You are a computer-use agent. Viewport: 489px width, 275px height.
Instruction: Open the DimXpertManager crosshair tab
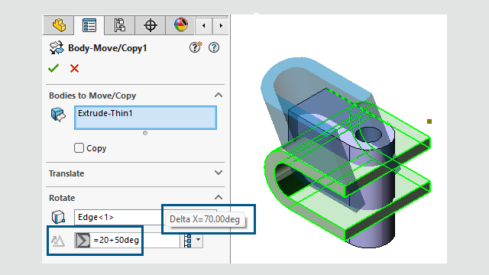[151, 25]
